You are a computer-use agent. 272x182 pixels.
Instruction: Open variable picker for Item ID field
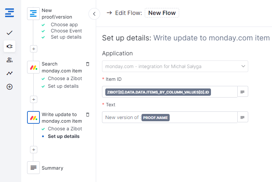pos(243,92)
